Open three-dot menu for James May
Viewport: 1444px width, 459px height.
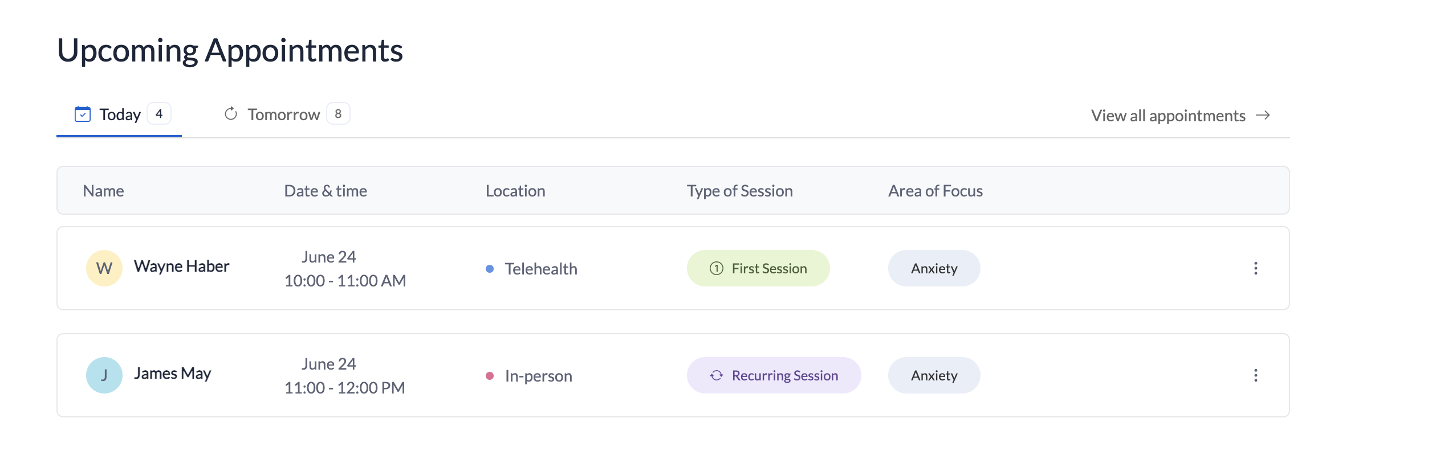pos(1255,375)
